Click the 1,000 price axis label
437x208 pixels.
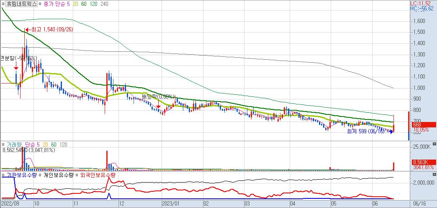pyautogui.click(x=419, y=88)
